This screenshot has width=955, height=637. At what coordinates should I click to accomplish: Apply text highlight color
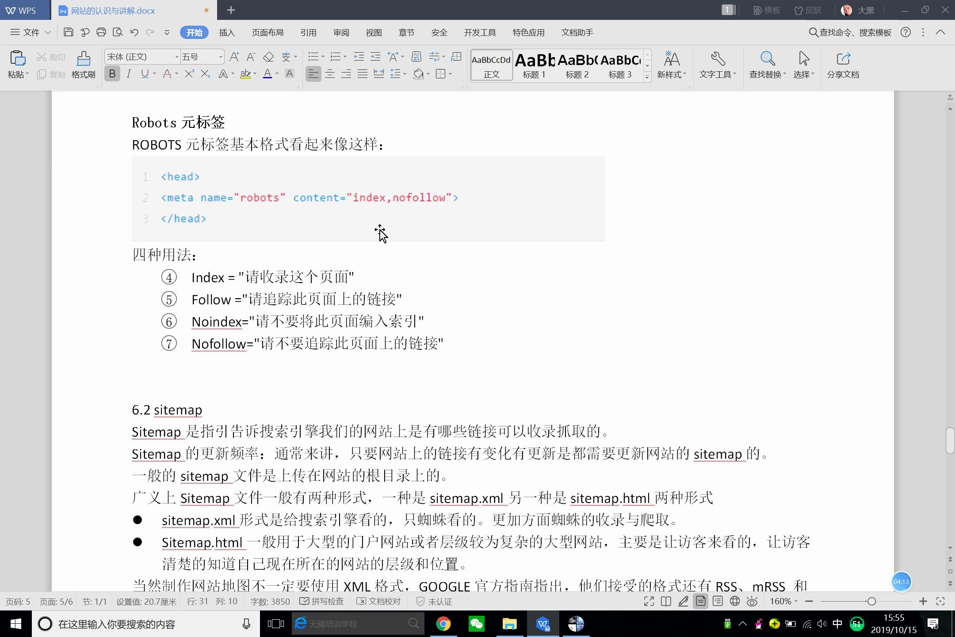click(x=245, y=74)
